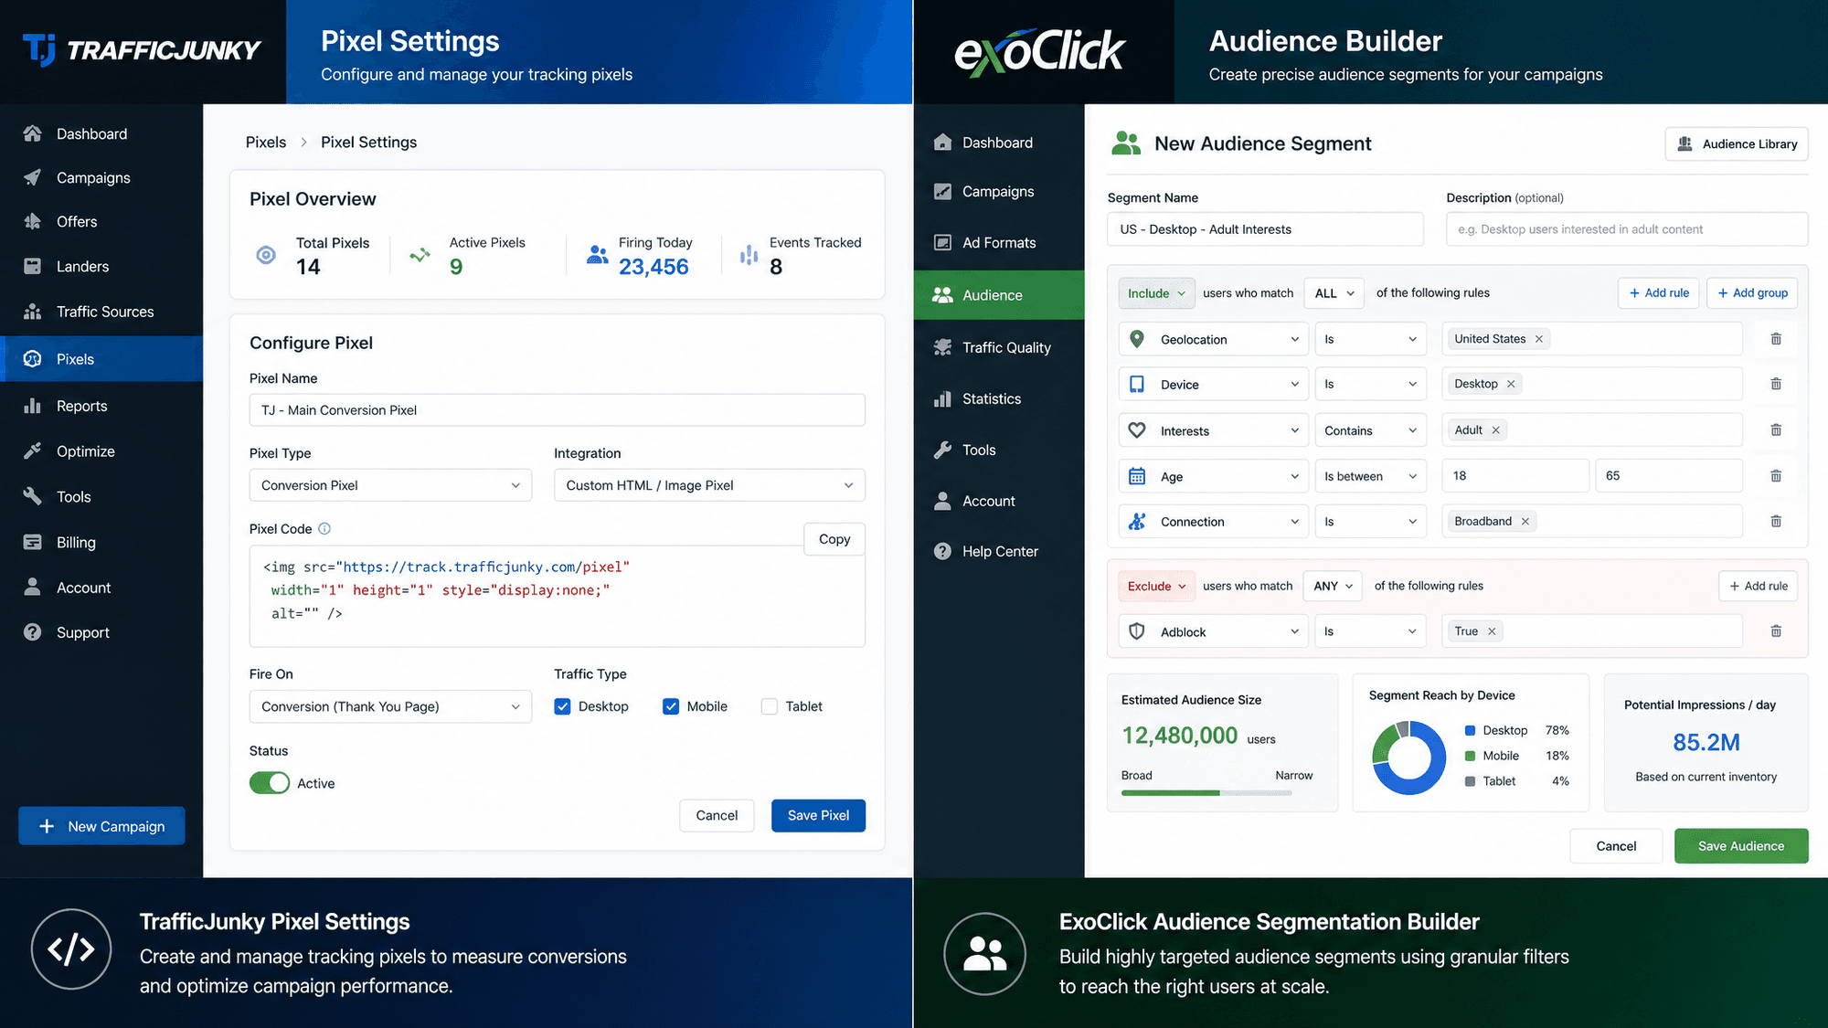Click the New Audience Segment people icon
The height and width of the screenshot is (1028, 1828).
1126,143
